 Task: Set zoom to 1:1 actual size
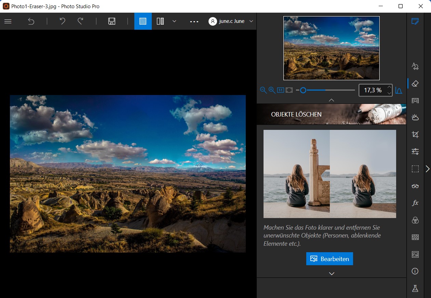coord(281,90)
